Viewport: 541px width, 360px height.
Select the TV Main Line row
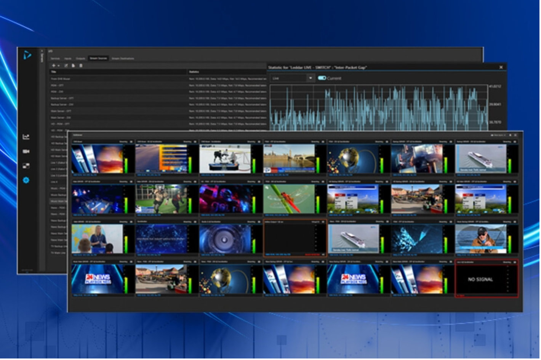click(59, 253)
